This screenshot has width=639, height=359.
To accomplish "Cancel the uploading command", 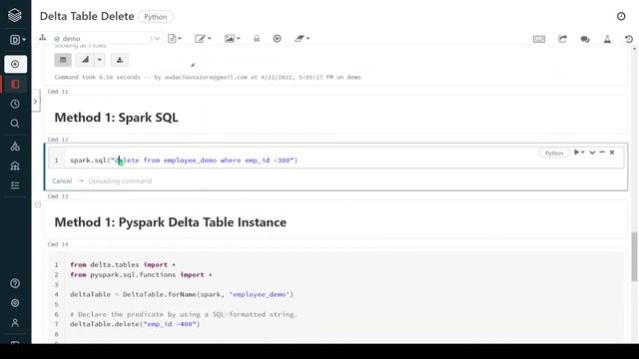I will click(x=62, y=180).
